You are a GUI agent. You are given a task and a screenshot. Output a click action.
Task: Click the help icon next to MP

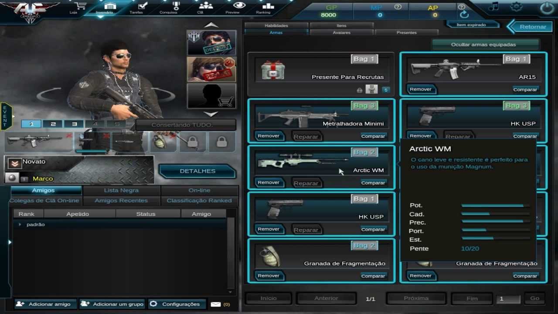pyautogui.click(x=398, y=7)
